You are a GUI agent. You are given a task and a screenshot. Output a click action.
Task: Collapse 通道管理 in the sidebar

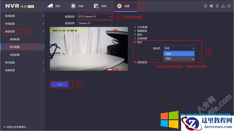[22, 31]
